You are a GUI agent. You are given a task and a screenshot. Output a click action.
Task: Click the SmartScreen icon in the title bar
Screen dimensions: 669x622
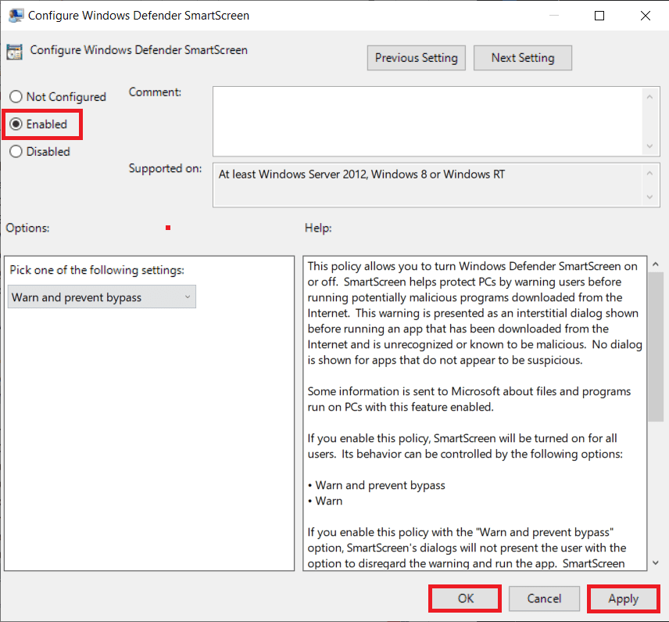click(16, 15)
